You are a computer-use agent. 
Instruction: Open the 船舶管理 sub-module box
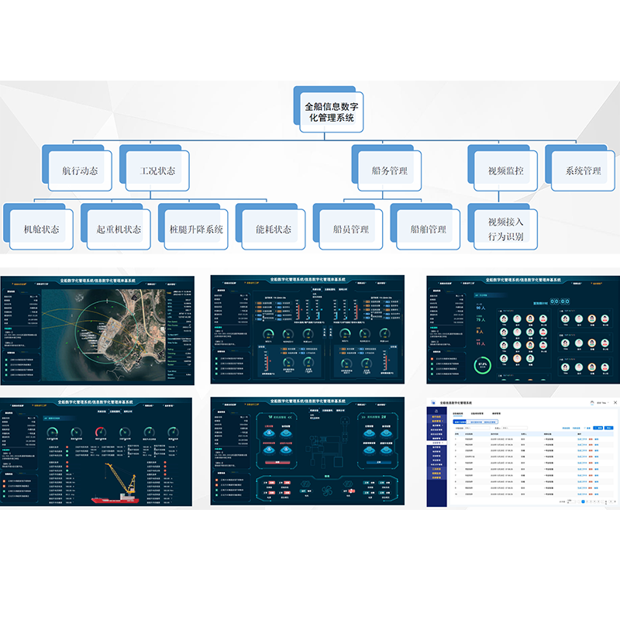tap(428, 229)
